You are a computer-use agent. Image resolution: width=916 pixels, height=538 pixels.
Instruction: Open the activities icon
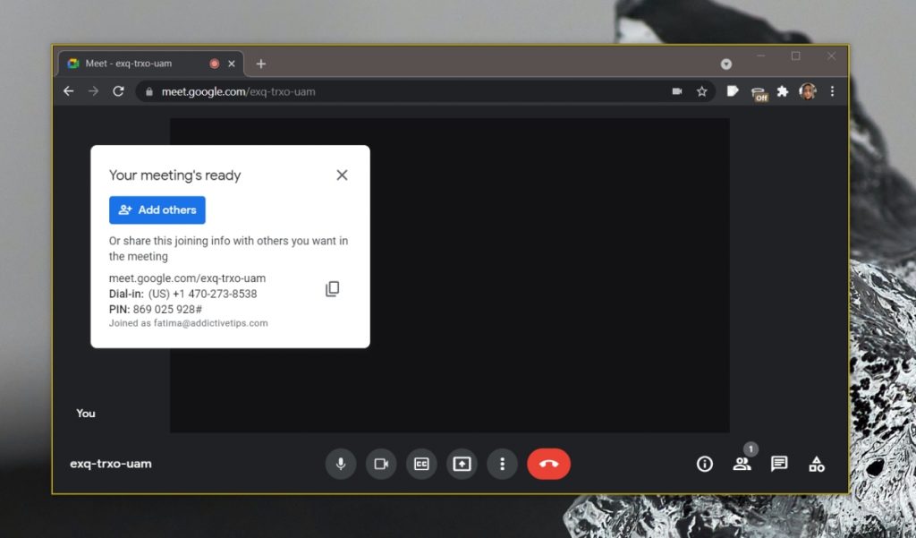[816, 464]
